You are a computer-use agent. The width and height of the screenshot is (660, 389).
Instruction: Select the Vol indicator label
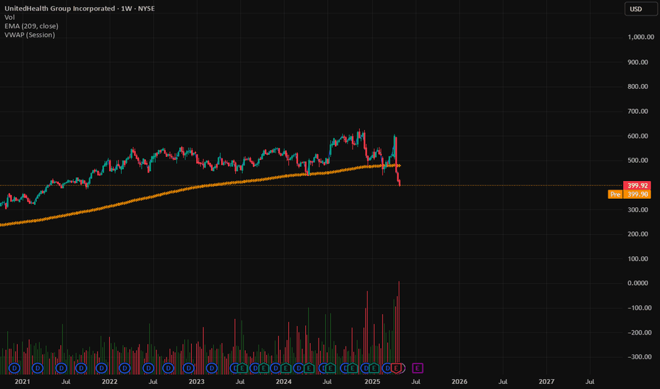[9, 17]
